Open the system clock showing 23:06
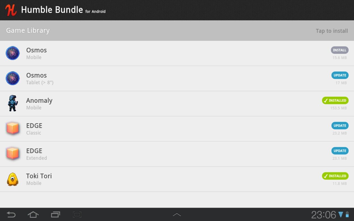354x221 pixels. pyautogui.click(x=323, y=215)
